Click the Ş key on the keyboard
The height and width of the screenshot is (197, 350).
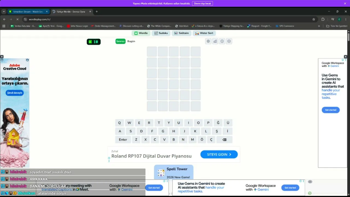click(217, 131)
